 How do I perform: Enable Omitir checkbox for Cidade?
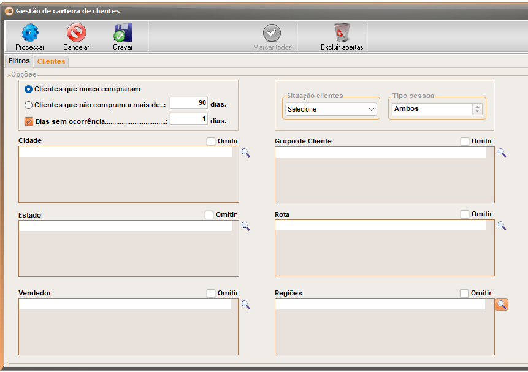tap(211, 142)
